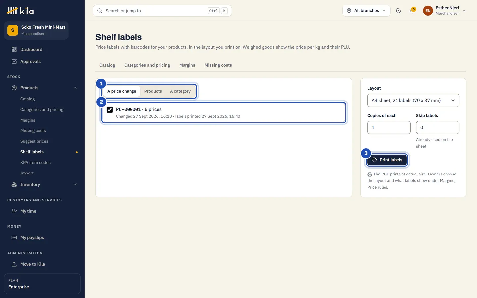The height and width of the screenshot is (298, 477).
Task: Expand the Inventory section chevron
Action: click(x=75, y=184)
